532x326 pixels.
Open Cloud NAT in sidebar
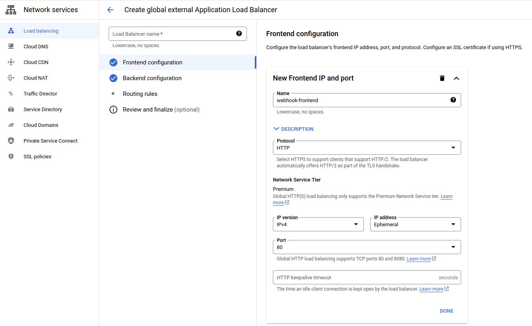49,78
